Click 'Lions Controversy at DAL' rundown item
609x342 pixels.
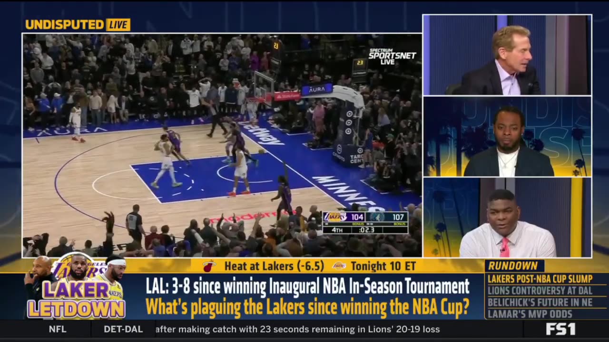pyautogui.click(x=540, y=291)
